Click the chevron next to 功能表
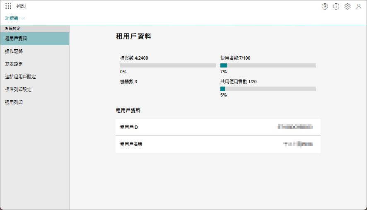 click(x=23, y=19)
